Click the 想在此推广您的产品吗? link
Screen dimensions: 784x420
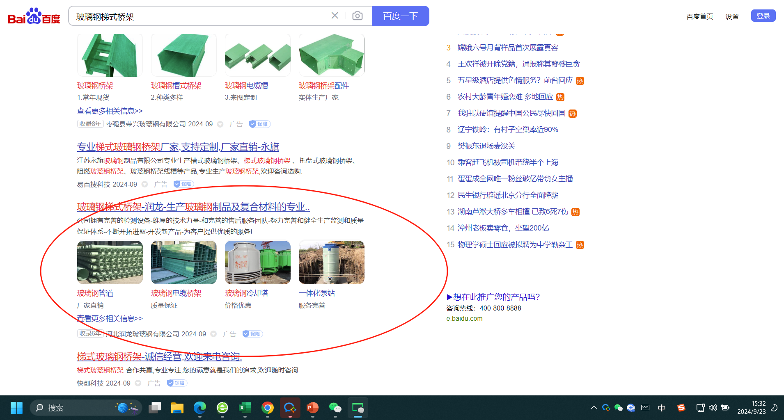(x=493, y=297)
